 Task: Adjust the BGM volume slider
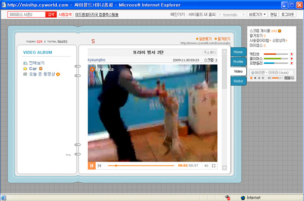pyautogui.click(x=278, y=78)
